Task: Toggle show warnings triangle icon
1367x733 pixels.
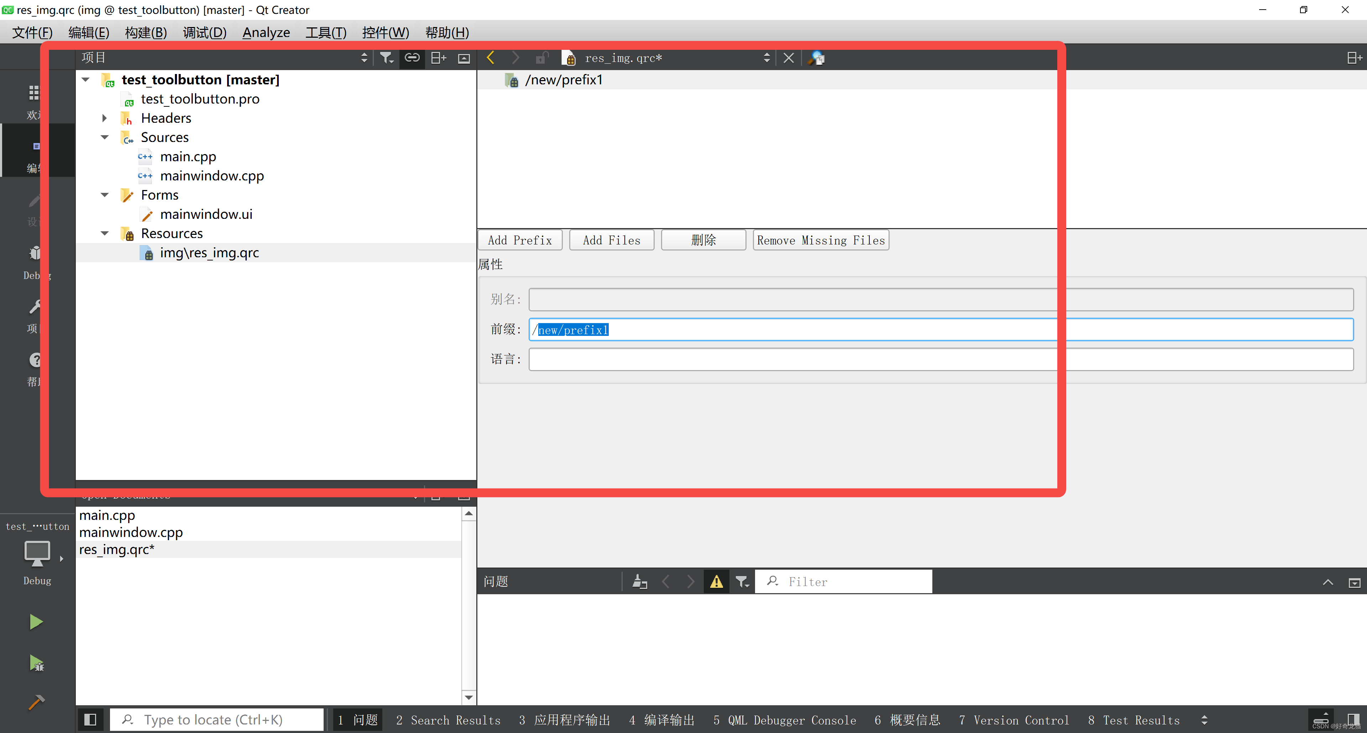Action: coord(716,582)
